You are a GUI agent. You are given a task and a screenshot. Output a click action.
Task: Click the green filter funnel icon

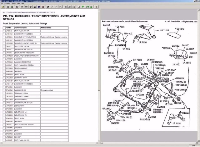[x=83, y=7]
